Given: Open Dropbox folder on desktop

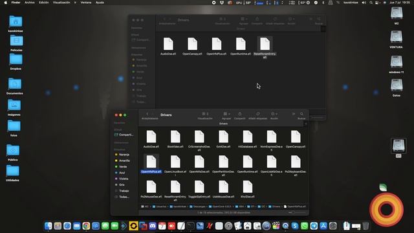Looking at the screenshot, I should point(16,61).
